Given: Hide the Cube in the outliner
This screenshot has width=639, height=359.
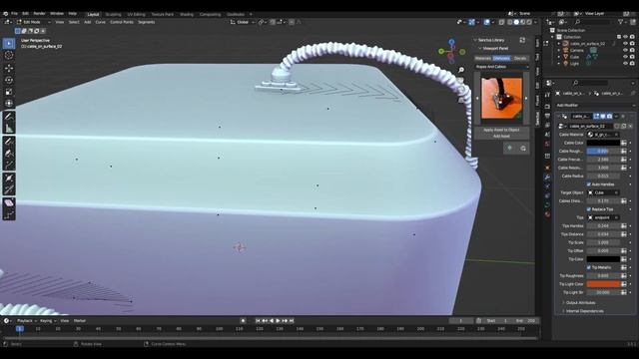Looking at the screenshot, I should 626,57.
